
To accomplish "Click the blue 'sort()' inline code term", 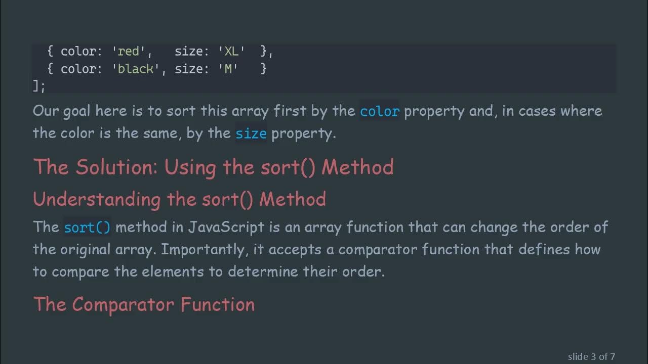I will pos(87,227).
